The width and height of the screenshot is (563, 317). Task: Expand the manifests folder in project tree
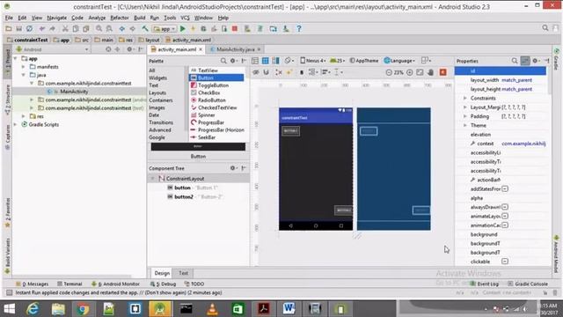click(24, 67)
